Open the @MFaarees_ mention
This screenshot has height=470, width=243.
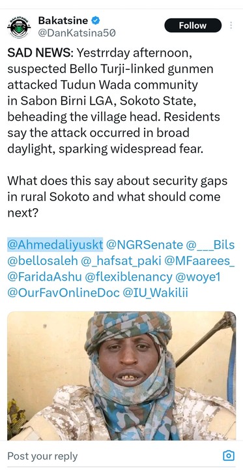click(199, 261)
